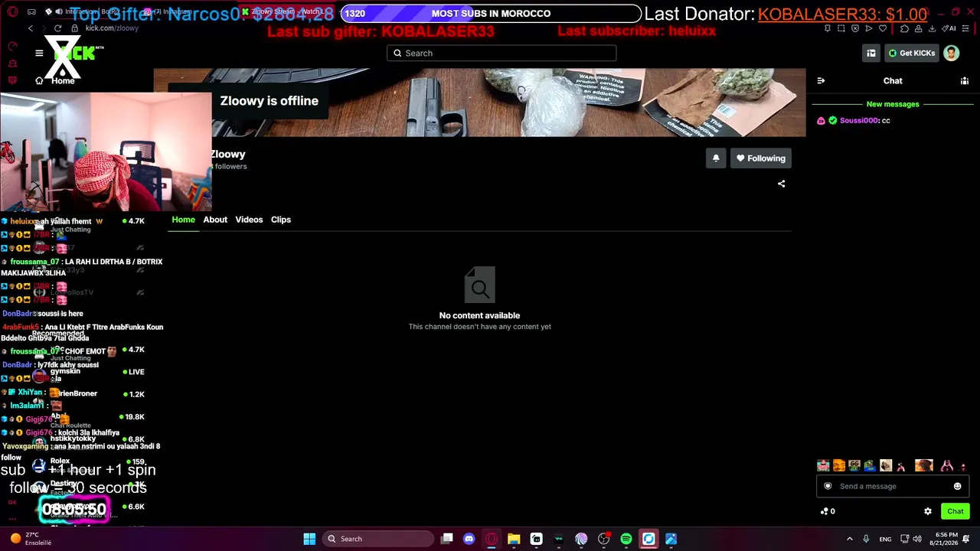The image size is (980, 551).
Task: Click the microphone tray icon
Action: point(866,539)
